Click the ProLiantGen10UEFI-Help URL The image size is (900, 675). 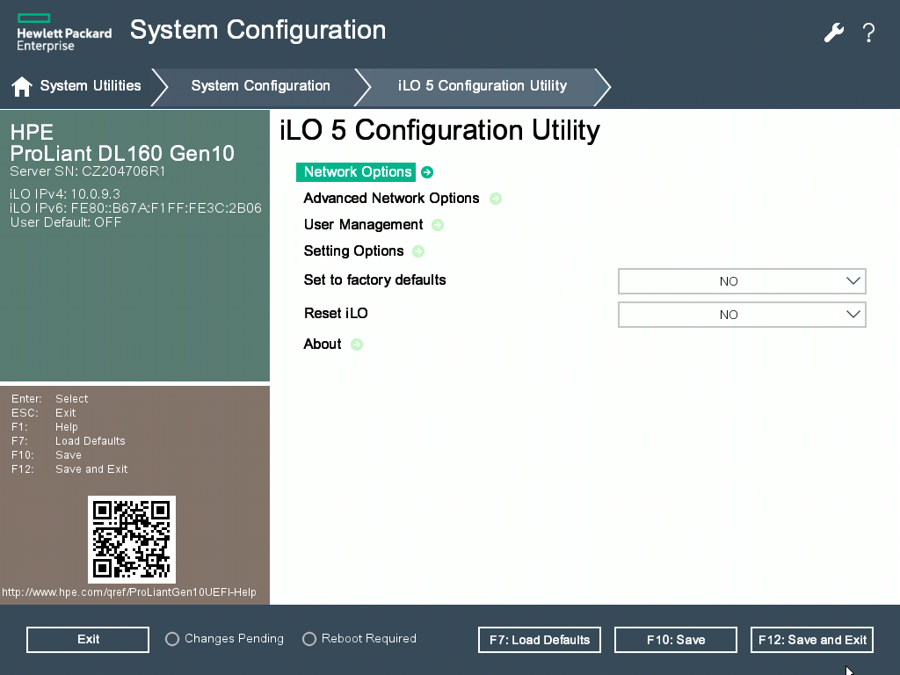pos(129,592)
